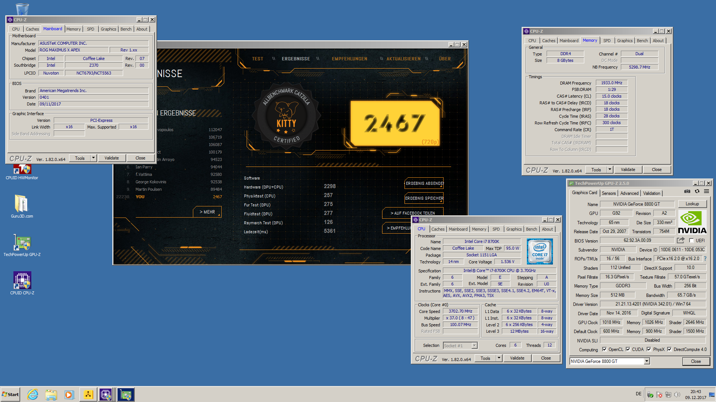Click the GPU-Z Name field showing GeForce 8800 GT
716x402 pixels.
pos(637,204)
